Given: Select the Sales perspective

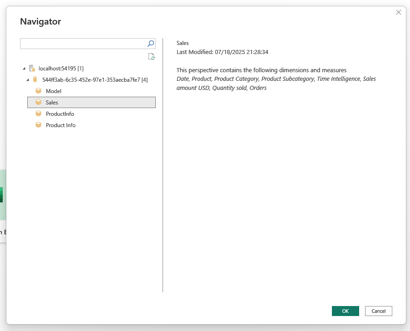Looking at the screenshot, I should [92, 102].
